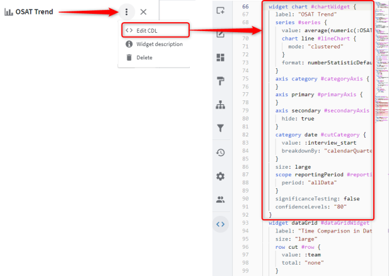Click 'chart line #lineChart' code line

[x=319, y=39]
